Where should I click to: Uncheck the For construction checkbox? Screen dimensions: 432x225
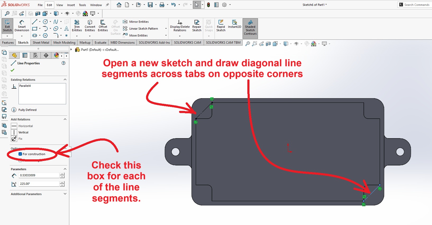pyautogui.click(x=20, y=154)
